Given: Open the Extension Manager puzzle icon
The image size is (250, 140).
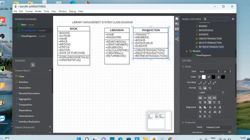Looking at the screenshot, I should coord(177,19).
